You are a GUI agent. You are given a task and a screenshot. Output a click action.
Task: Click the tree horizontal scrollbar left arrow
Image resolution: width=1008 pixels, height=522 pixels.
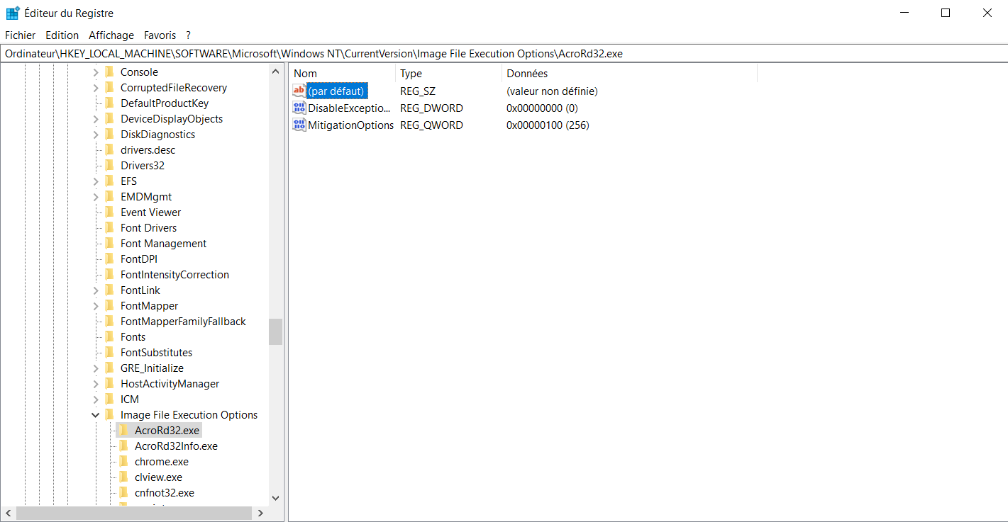pyautogui.click(x=9, y=513)
